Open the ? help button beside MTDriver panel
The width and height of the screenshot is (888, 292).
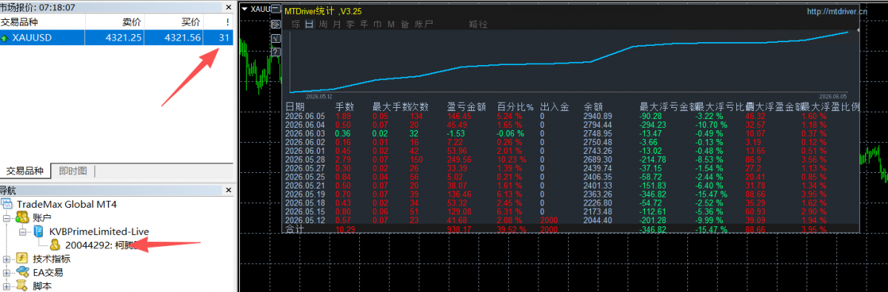276,52
